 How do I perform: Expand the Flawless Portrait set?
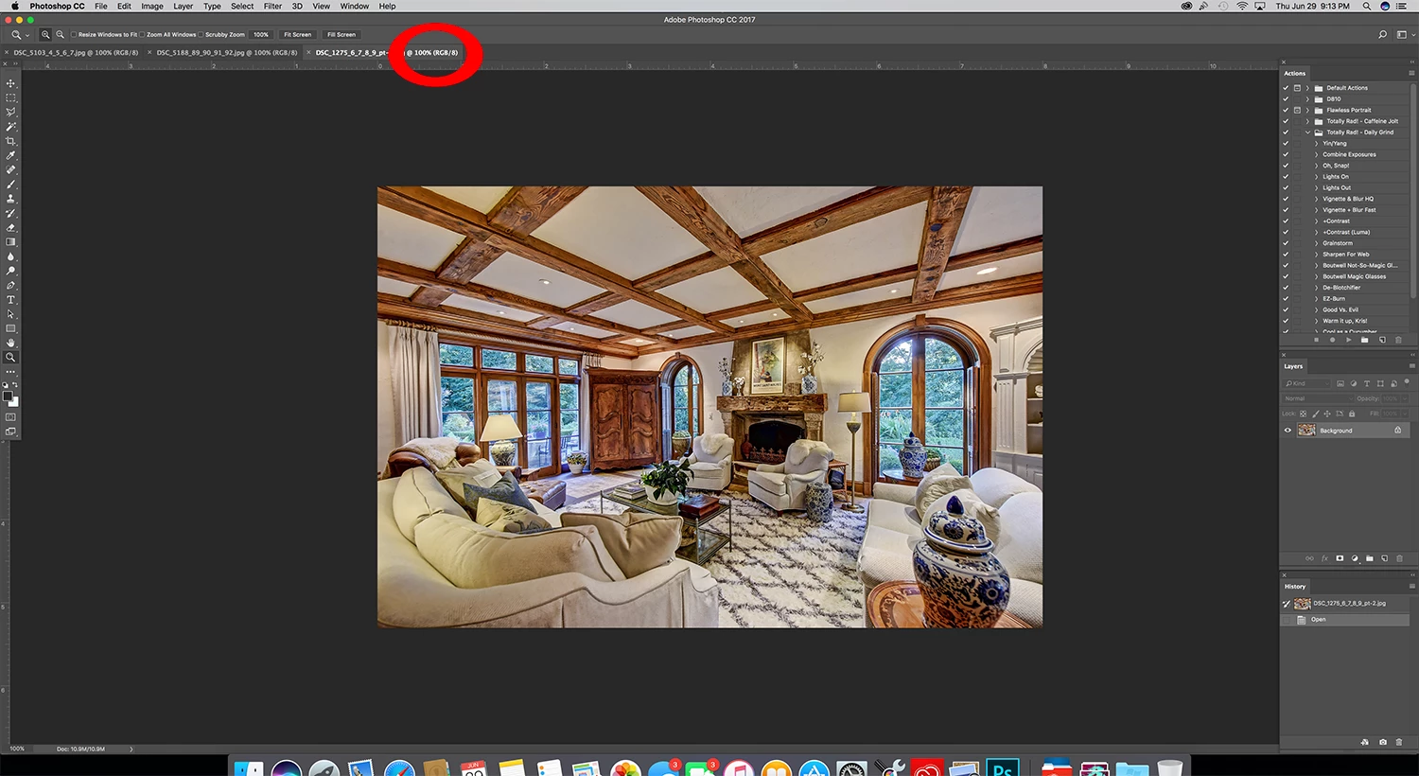(1308, 110)
